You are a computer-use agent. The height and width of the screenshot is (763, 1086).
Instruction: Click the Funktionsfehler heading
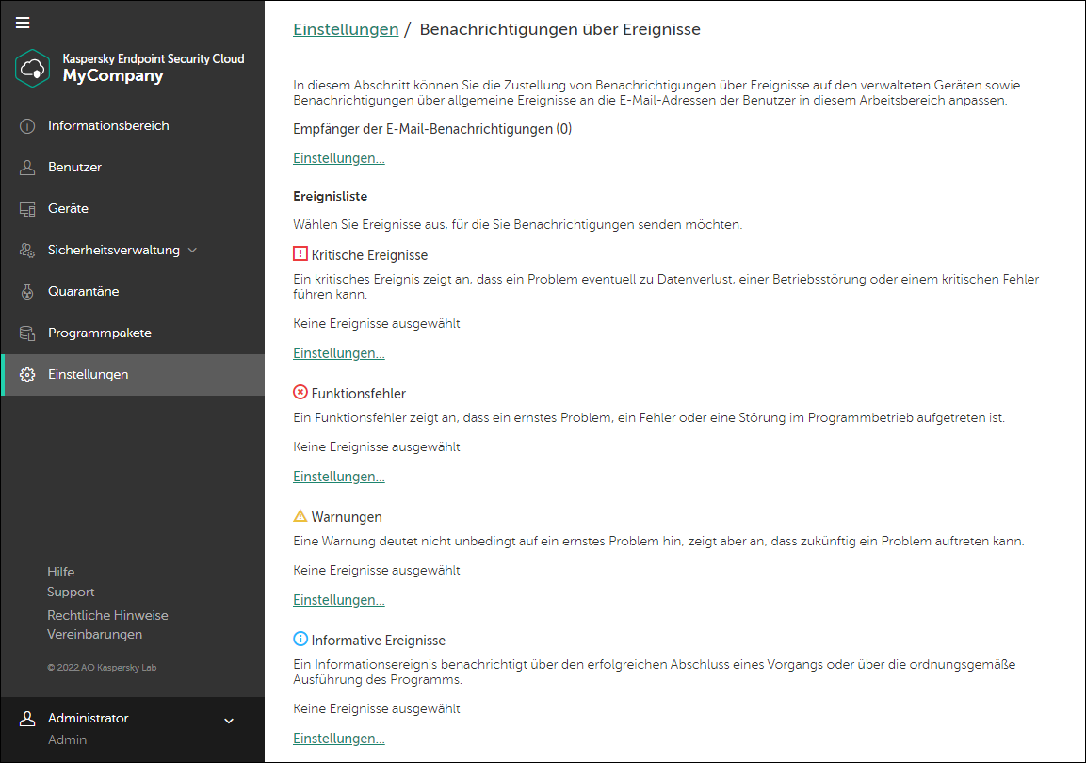click(x=358, y=394)
